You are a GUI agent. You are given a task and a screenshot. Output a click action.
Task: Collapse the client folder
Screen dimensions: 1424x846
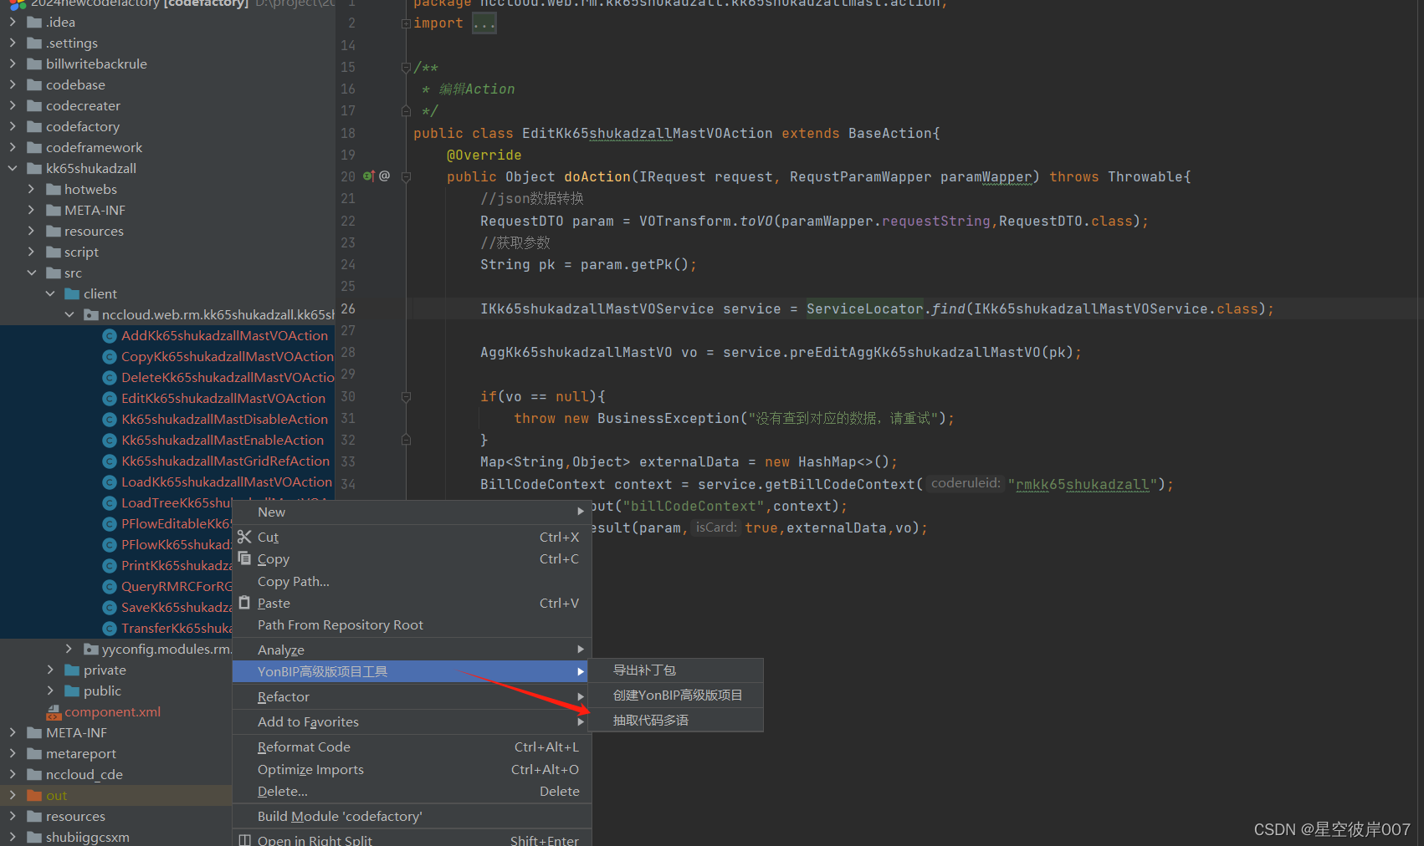[x=50, y=293]
